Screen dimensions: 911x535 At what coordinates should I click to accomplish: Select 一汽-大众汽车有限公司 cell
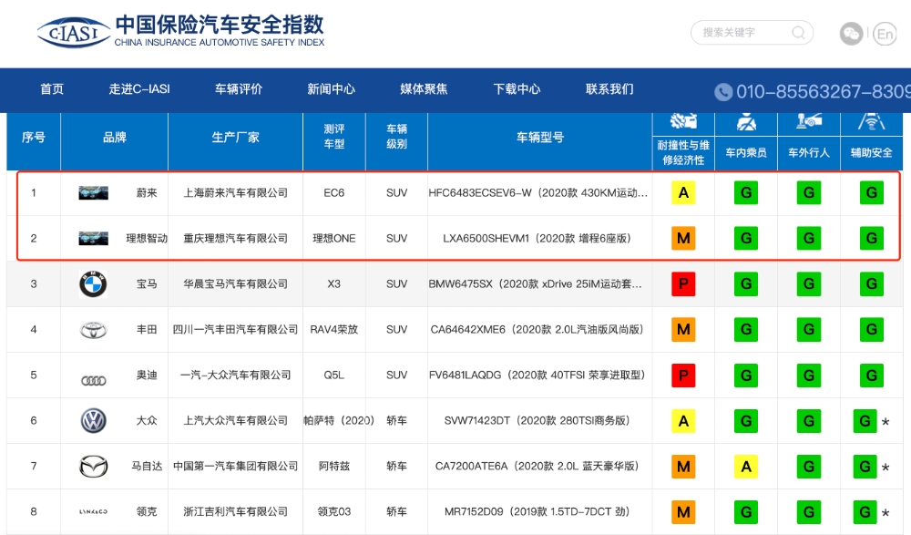click(x=235, y=376)
